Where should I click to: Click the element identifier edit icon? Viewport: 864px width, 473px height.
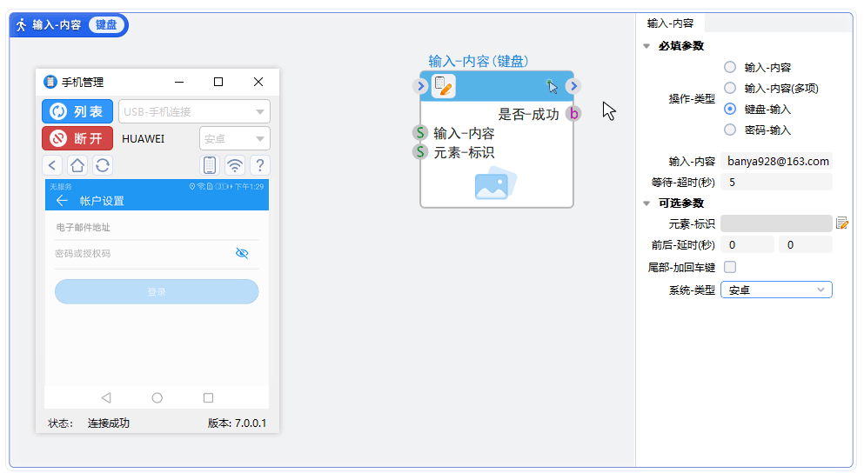[x=841, y=223]
